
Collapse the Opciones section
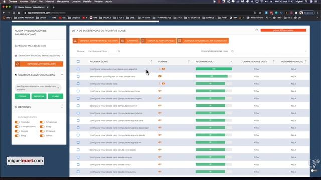pyautogui.click(x=62, y=107)
